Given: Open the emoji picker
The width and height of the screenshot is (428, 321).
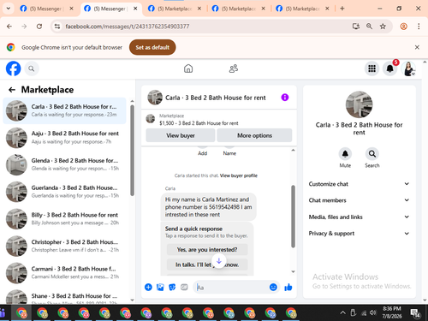Looking at the screenshot, I should click(273, 287).
